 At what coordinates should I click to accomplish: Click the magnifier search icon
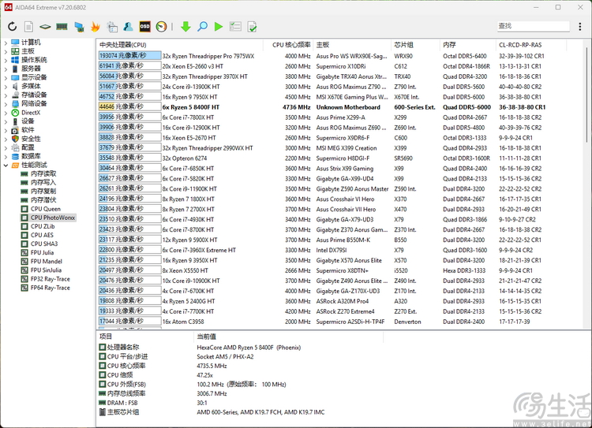[202, 26]
